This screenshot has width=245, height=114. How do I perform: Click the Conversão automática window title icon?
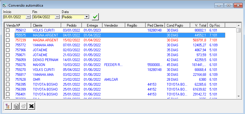coord(5,5)
